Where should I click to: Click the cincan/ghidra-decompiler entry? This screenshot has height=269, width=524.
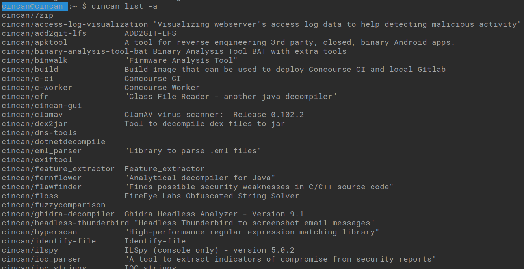[x=58, y=214]
